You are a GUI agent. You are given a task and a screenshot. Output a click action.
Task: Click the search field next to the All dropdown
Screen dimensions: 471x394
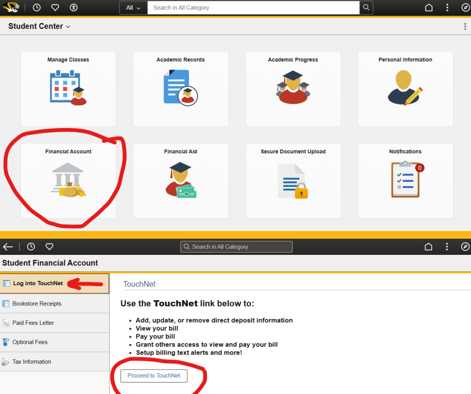(253, 8)
